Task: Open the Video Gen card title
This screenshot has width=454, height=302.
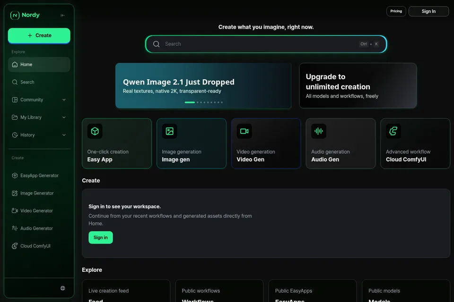Action: pos(251,159)
